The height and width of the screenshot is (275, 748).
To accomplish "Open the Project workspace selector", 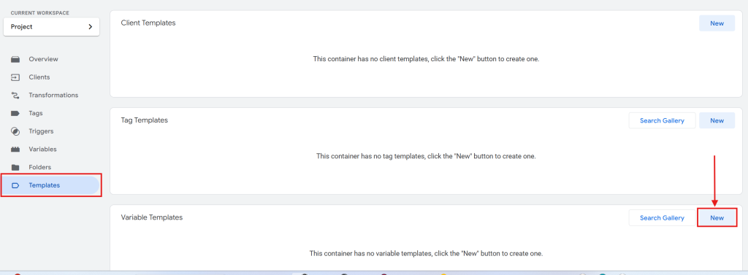I will click(52, 27).
